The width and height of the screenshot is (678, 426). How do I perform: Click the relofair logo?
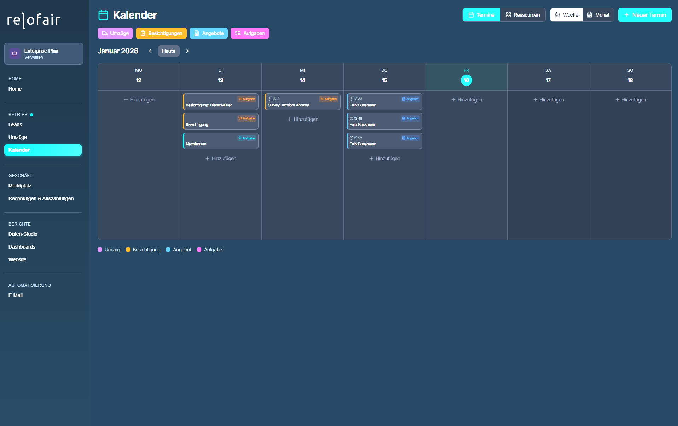[x=34, y=20]
